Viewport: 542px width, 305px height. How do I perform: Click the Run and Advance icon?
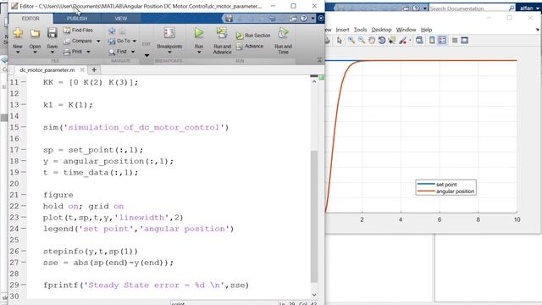(222, 33)
